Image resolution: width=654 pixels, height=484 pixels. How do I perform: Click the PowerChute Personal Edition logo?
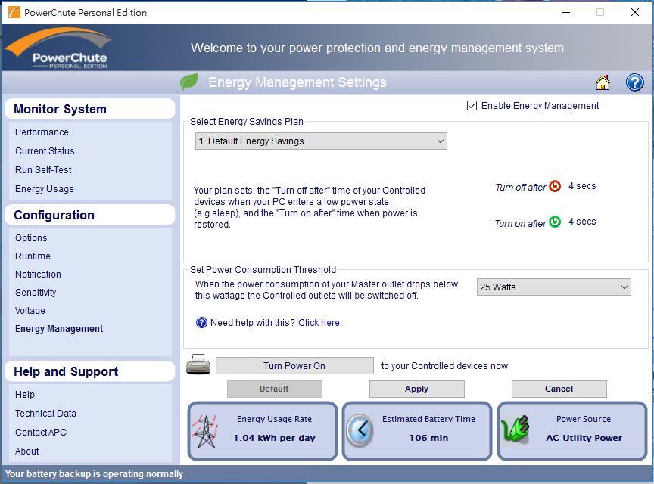(59, 48)
